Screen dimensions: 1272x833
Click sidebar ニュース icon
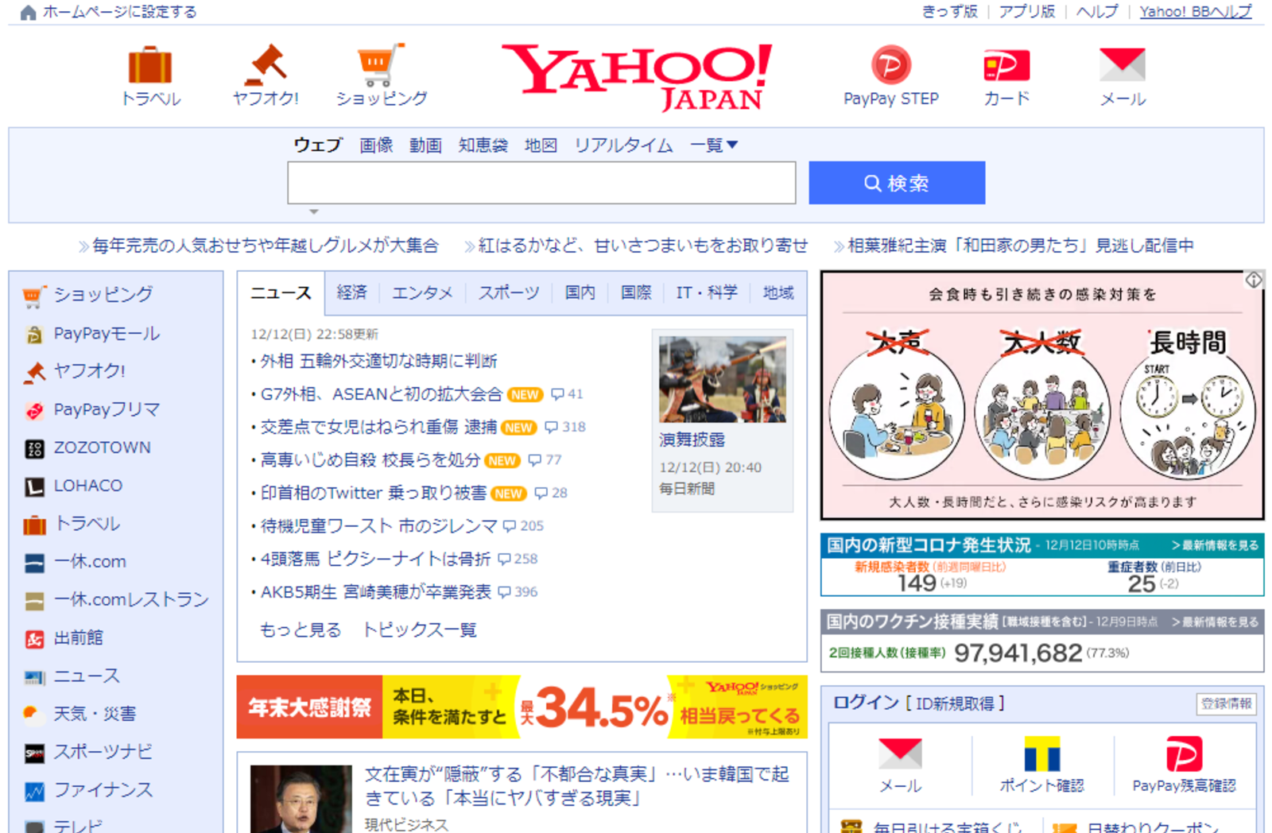(x=34, y=677)
